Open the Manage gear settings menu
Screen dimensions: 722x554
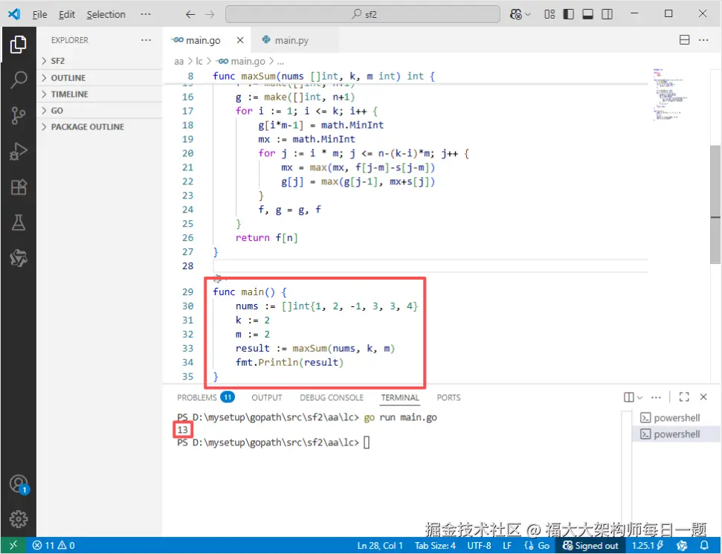tap(19, 519)
